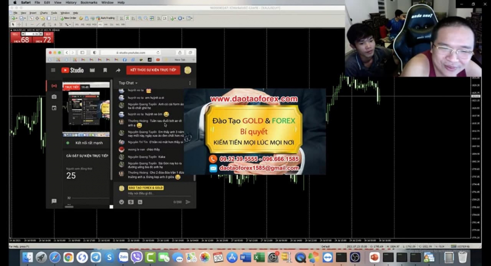Open the YouTube Studio hamburger menu
Screen dimensions: 491x266
point(53,70)
